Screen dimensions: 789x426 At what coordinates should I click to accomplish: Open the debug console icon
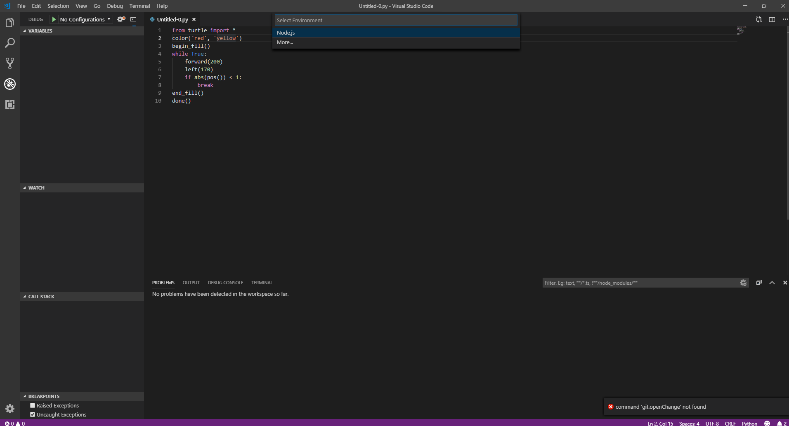133,19
